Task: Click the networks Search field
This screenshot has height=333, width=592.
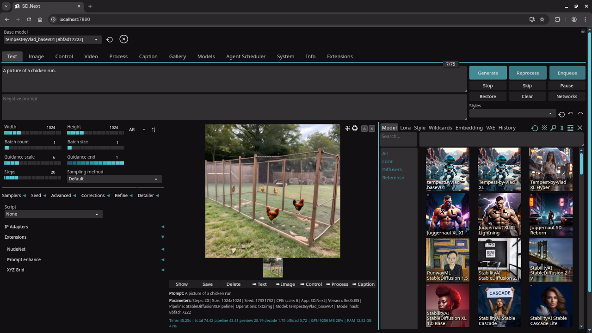Action: click(x=398, y=139)
